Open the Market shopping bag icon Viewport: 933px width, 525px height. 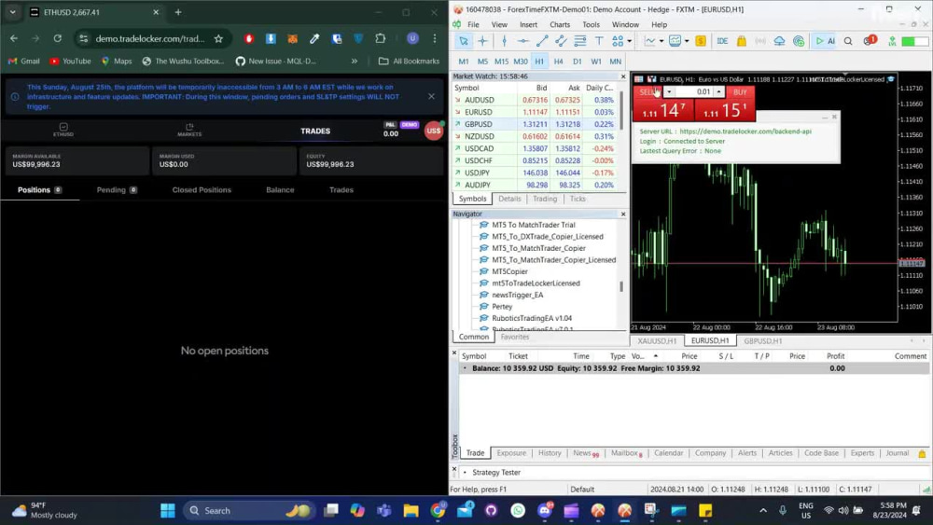coord(742,41)
